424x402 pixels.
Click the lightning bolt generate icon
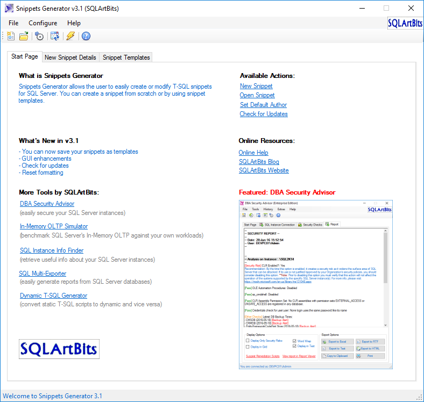tap(70, 36)
